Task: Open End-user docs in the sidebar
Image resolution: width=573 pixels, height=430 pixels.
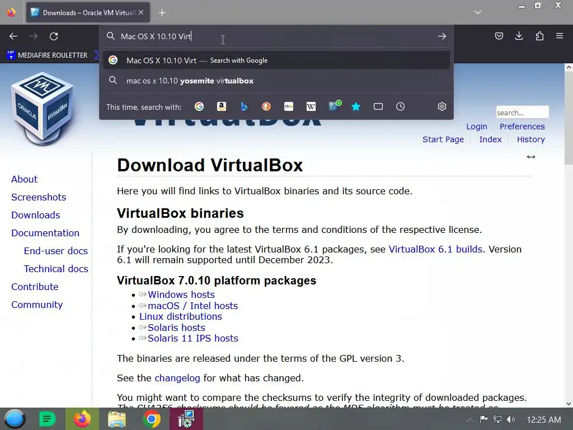Action: (x=55, y=251)
